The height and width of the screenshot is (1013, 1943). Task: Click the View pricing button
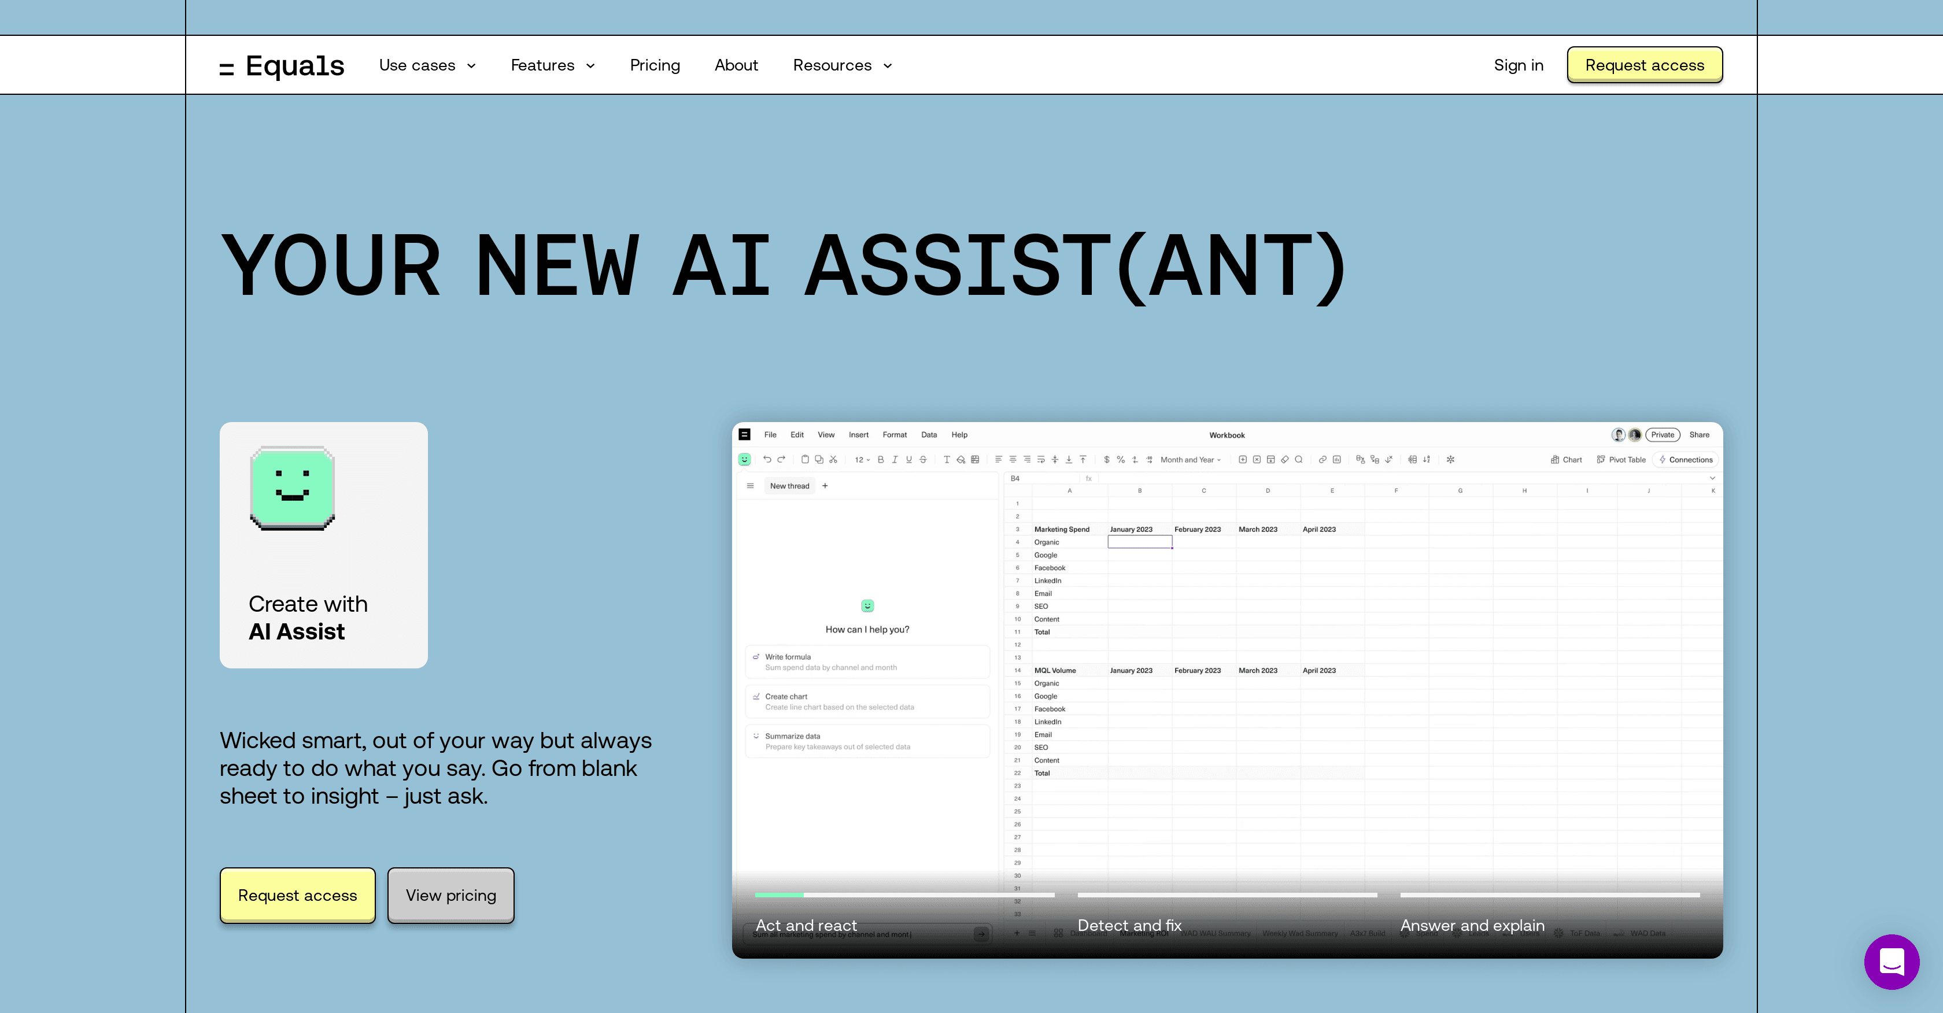pos(450,895)
